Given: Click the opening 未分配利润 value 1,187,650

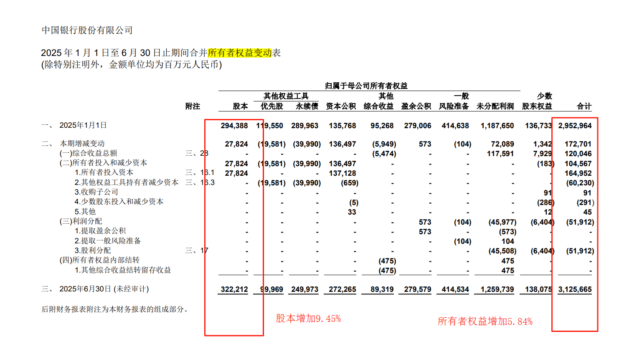Looking at the screenshot, I should (497, 126).
